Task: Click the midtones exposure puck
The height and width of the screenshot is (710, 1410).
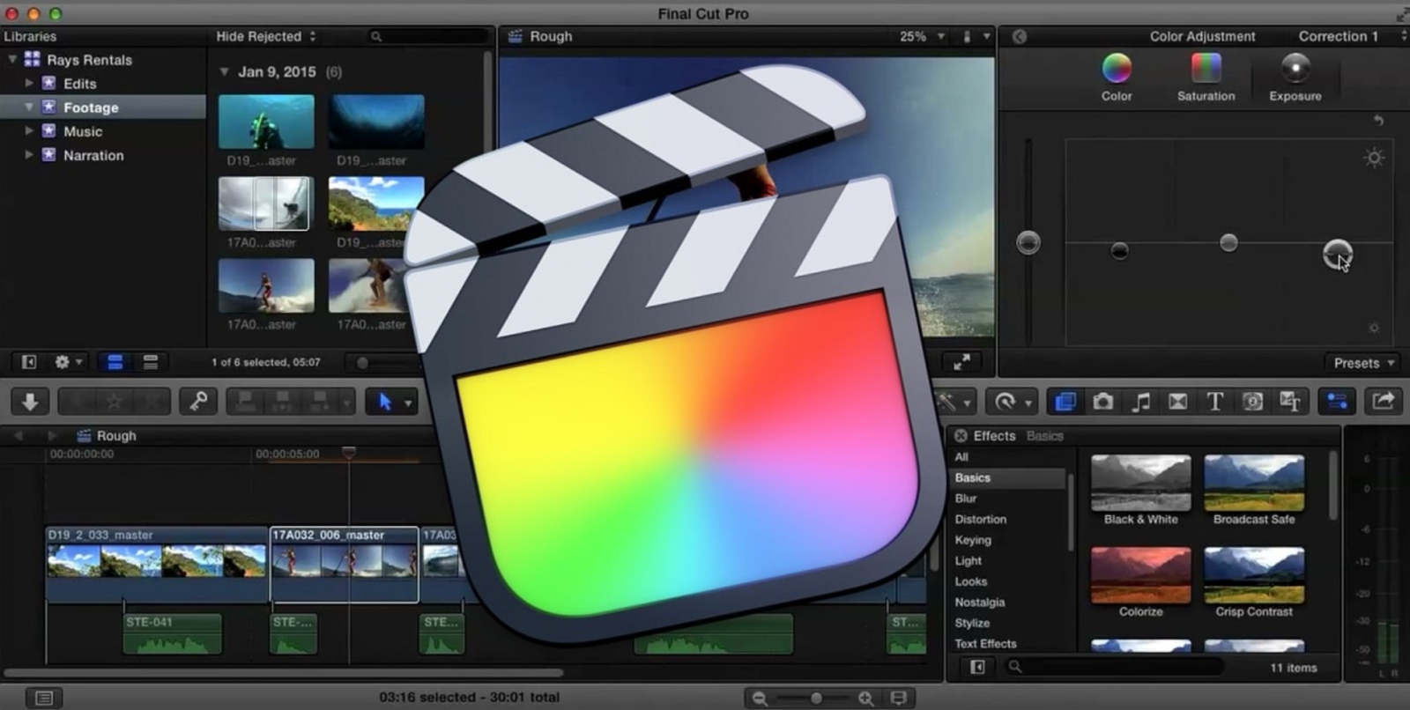Action: pyautogui.click(x=1228, y=242)
